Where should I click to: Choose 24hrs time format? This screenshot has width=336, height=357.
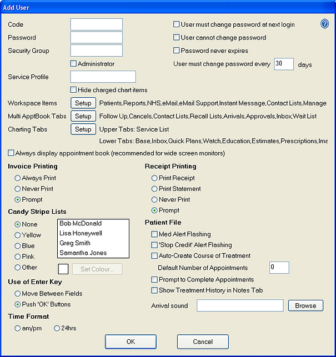57,328
